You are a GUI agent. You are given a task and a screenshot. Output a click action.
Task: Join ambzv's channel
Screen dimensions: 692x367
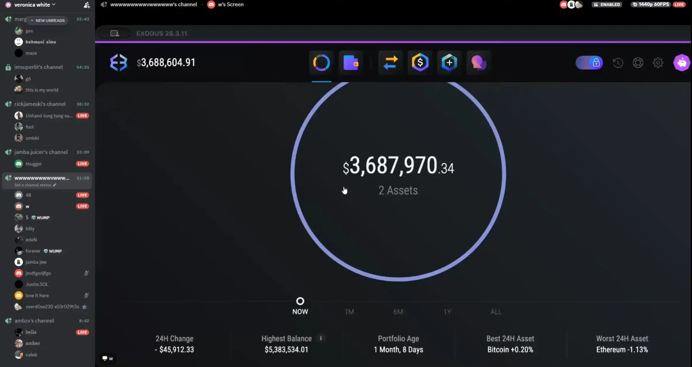coord(34,321)
